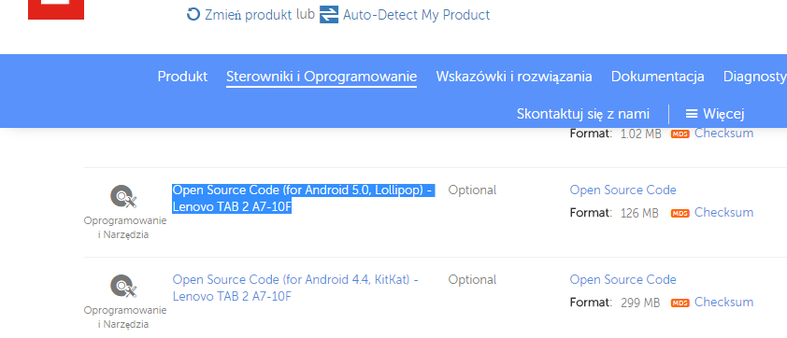Click the Auto-Detect My Product arrows icon
This screenshot has width=787, height=338.
pos(329,14)
